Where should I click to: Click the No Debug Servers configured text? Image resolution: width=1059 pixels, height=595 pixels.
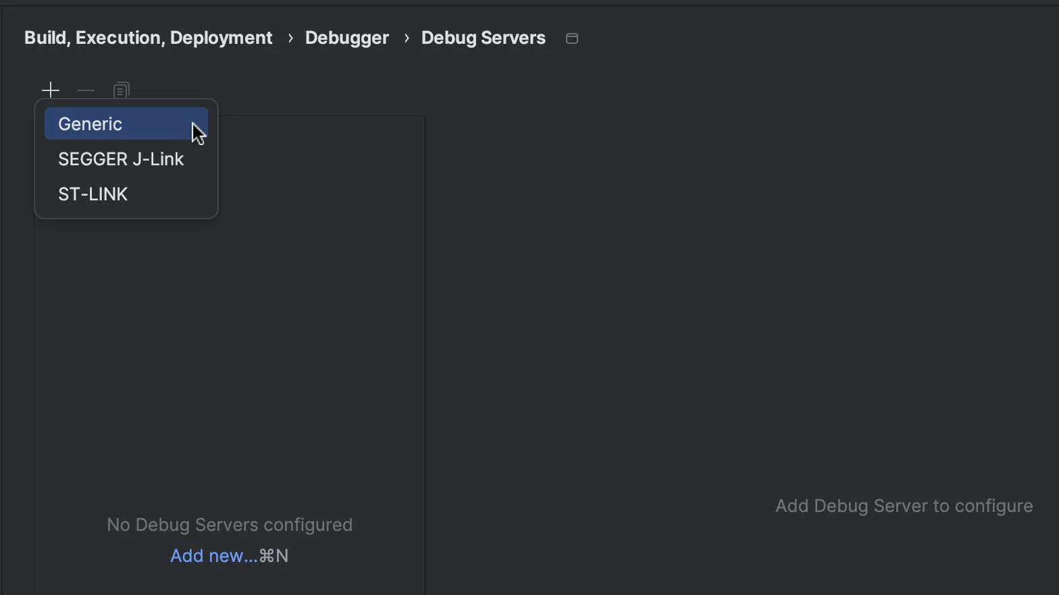point(230,525)
